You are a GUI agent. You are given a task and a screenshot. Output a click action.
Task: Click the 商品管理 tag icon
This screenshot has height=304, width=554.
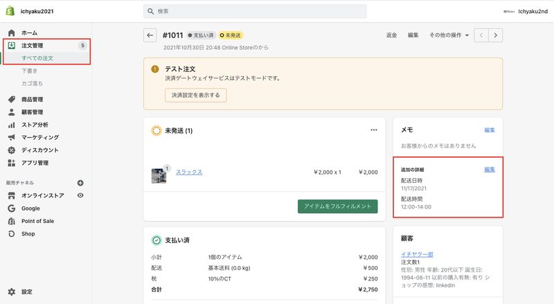pos(11,99)
